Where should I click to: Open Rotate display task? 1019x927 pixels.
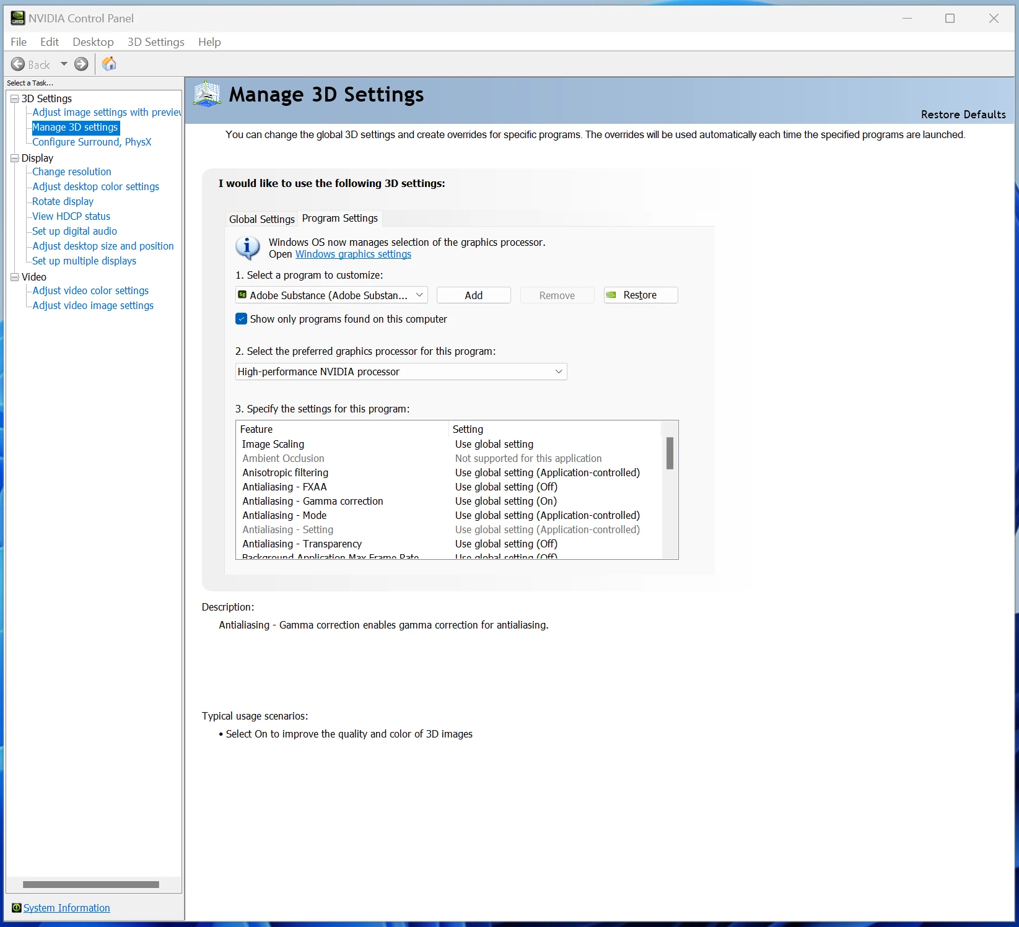(63, 201)
